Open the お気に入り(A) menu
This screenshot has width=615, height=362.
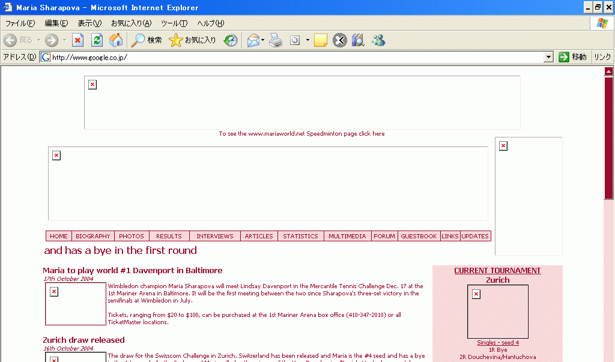pos(131,23)
